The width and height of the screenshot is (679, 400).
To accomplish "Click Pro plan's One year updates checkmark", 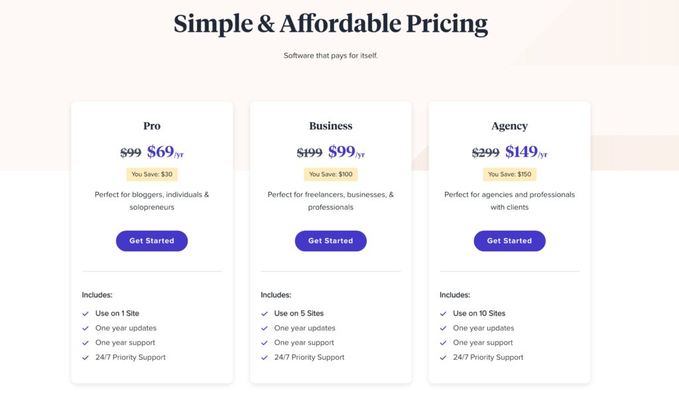I will pyautogui.click(x=86, y=328).
